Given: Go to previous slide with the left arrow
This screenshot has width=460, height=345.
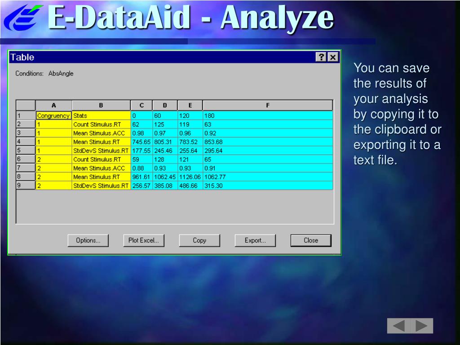Looking at the screenshot, I should [398, 326].
